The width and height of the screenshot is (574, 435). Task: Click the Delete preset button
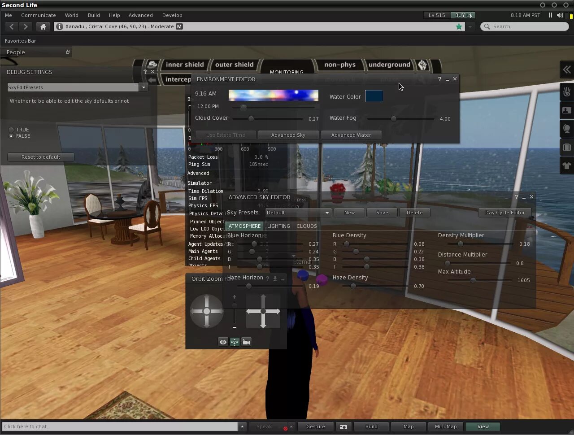(x=415, y=213)
